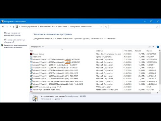Click NVIDIA Corporation publisher cell
This screenshot has width=161, height=121.
coord(103,87)
